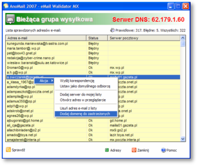Select row ajbugorski@gd.home.pl
197x165 pixels.
pos(93,121)
